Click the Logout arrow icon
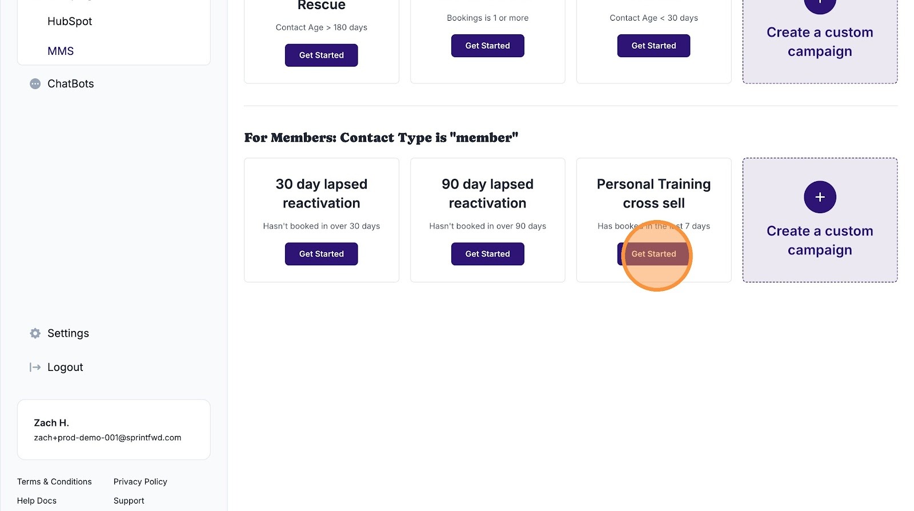914x511 pixels. pos(35,367)
